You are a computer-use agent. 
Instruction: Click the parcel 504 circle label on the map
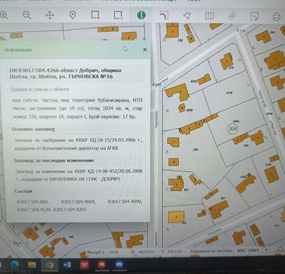[232, 129]
